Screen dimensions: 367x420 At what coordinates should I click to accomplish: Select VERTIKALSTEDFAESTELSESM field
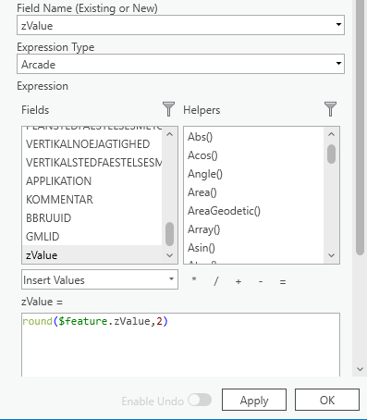tap(92, 163)
